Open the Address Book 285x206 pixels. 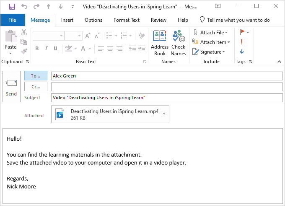(160, 43)
